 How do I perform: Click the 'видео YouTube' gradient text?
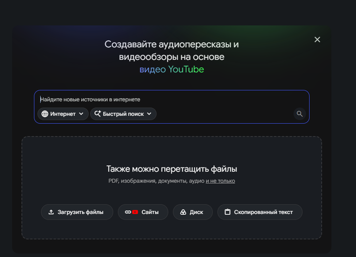[172, 69]
